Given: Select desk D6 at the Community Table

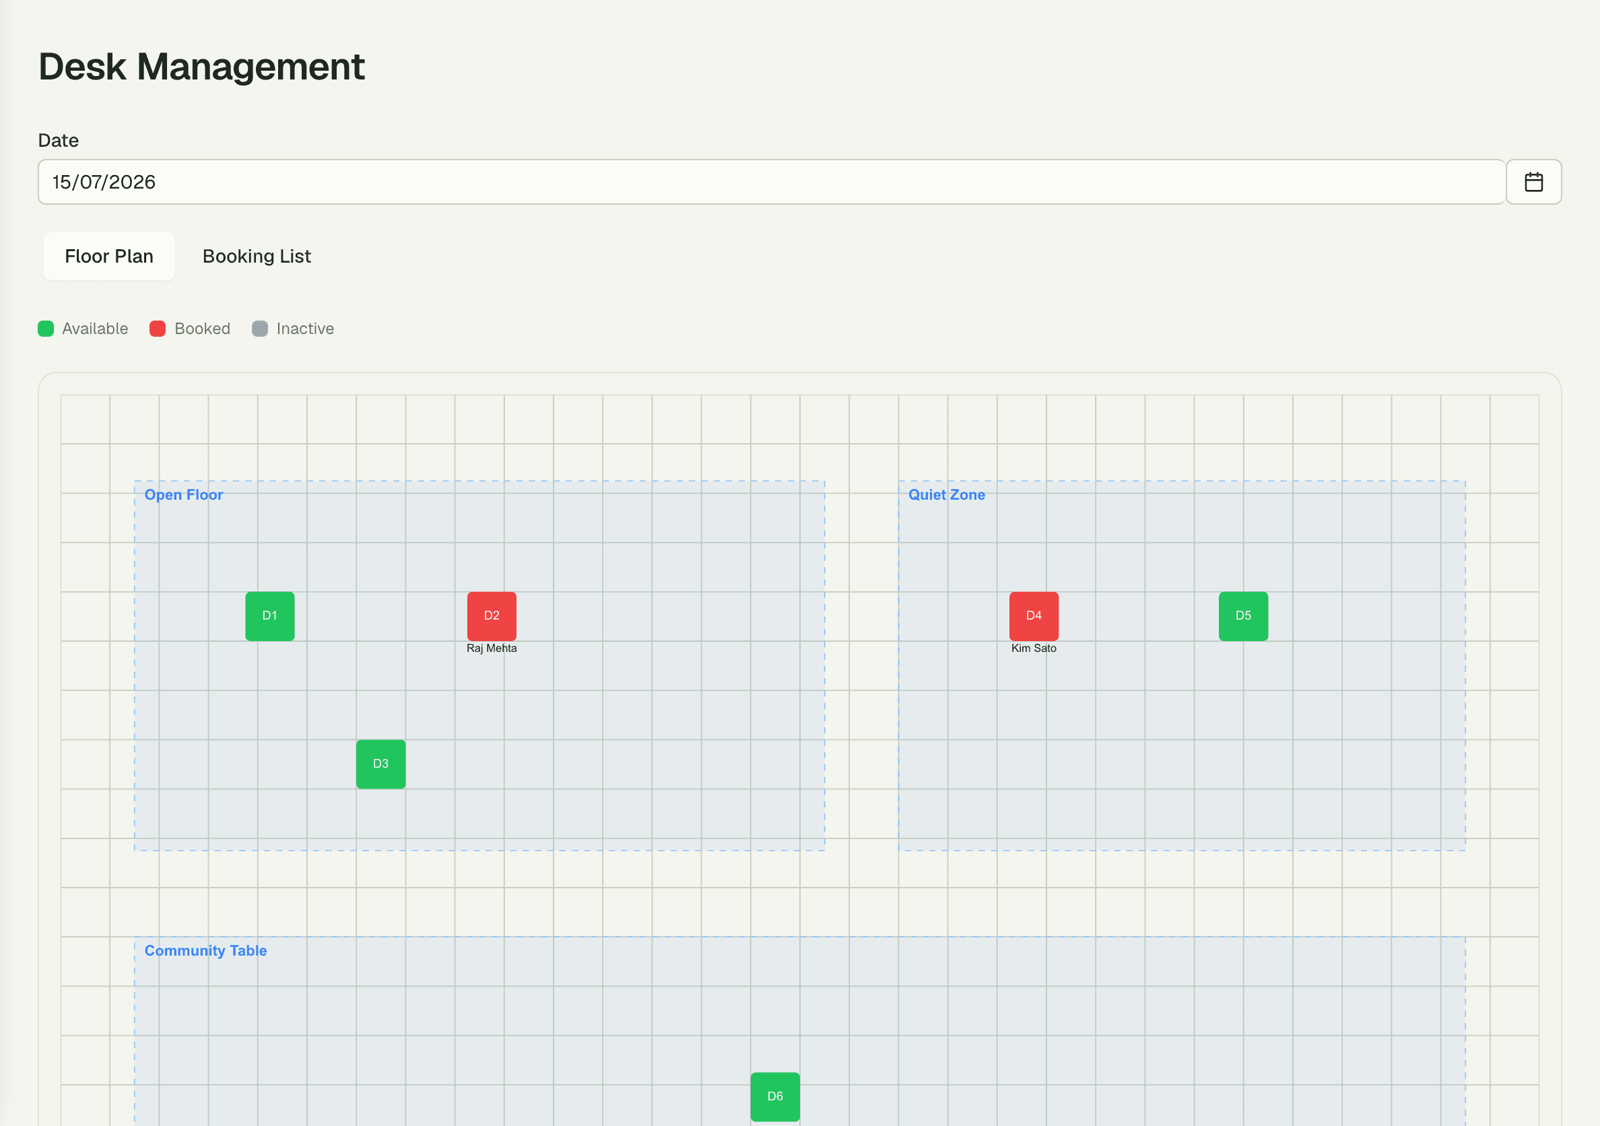Looking at the screenshot, I should coord(775,1097).
